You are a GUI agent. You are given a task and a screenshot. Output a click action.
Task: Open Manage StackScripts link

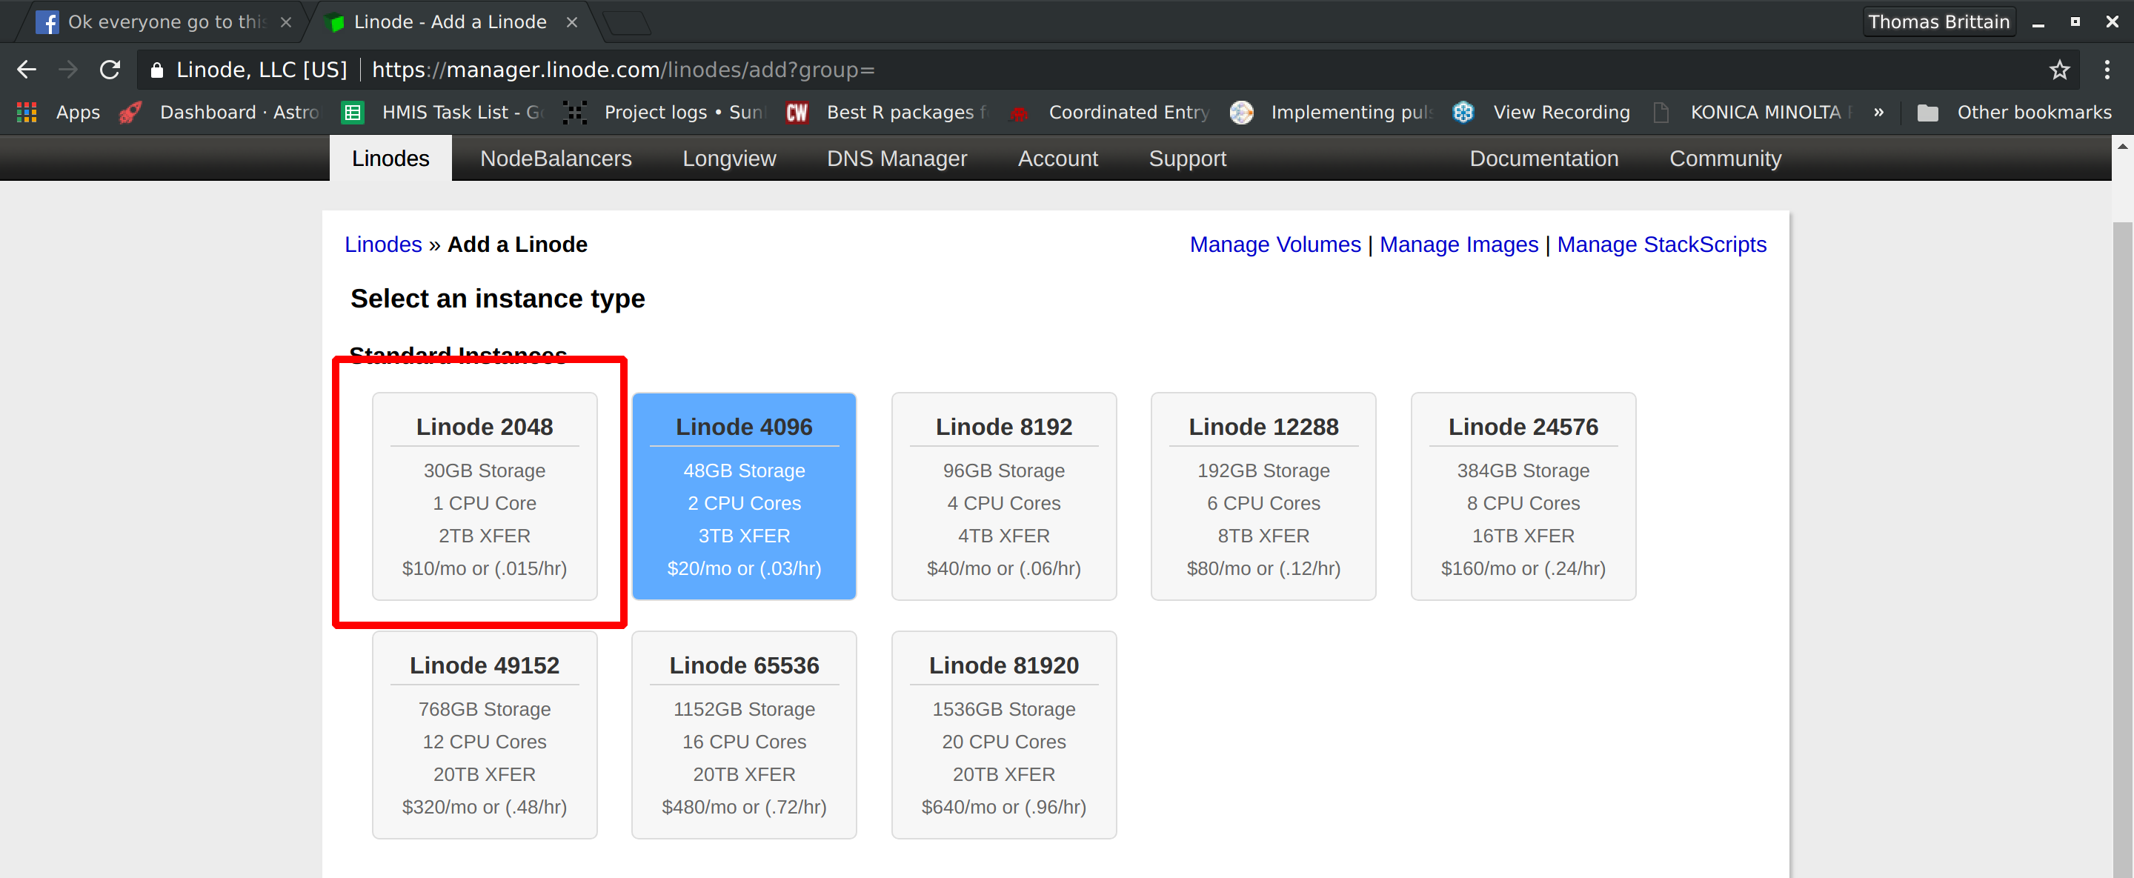[1661, 245]
